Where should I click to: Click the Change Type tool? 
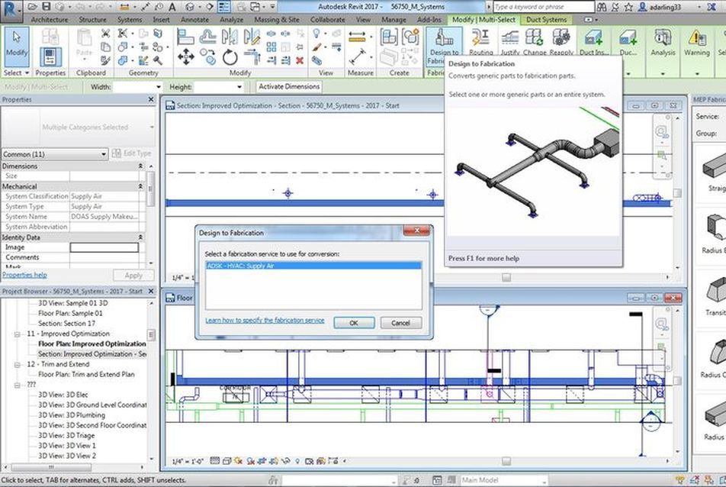pos(535,43)
